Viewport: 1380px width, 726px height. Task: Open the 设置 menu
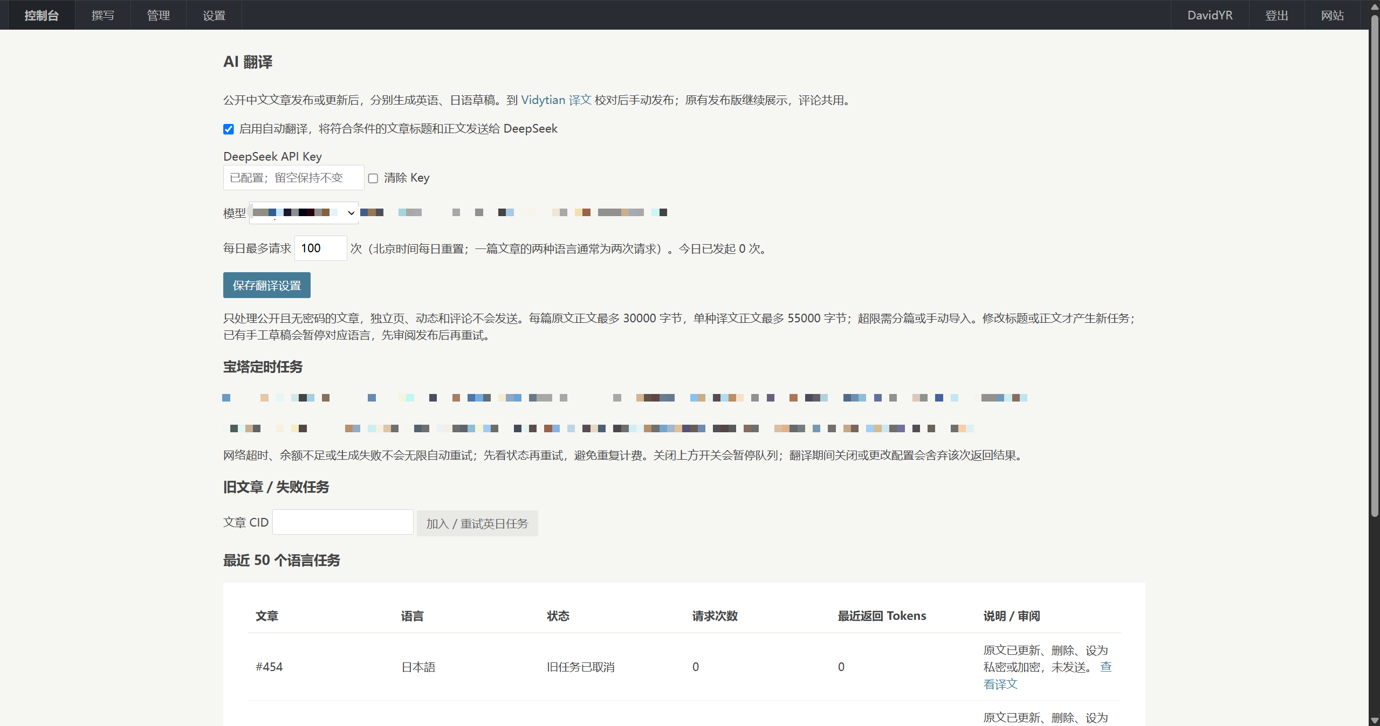[x=214, y=15]
